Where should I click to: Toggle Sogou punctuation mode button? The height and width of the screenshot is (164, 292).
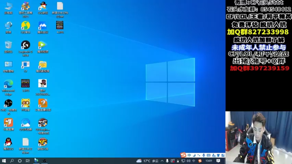[x=199, y=155]
